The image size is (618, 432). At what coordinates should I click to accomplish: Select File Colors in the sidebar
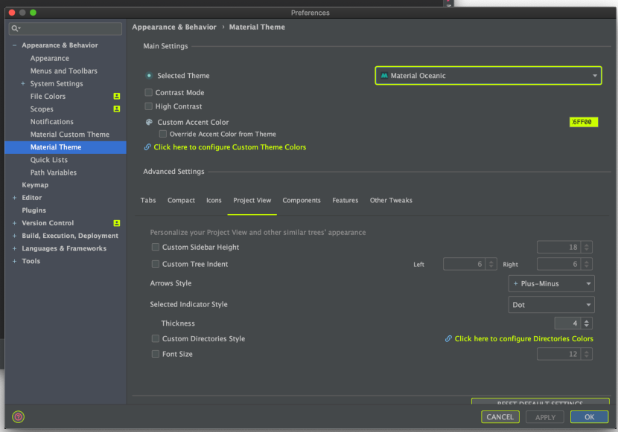point(48,97)
